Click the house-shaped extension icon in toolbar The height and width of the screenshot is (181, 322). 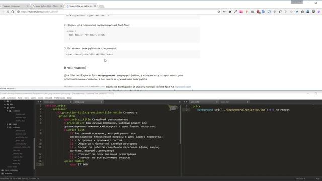pos(302,12)
